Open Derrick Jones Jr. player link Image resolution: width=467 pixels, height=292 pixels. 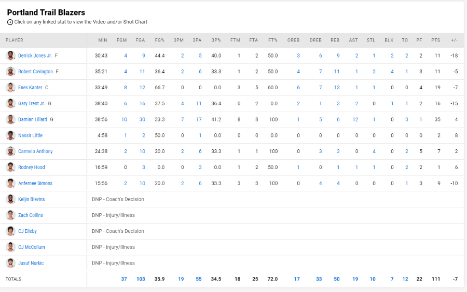click(x=35, y=55)
